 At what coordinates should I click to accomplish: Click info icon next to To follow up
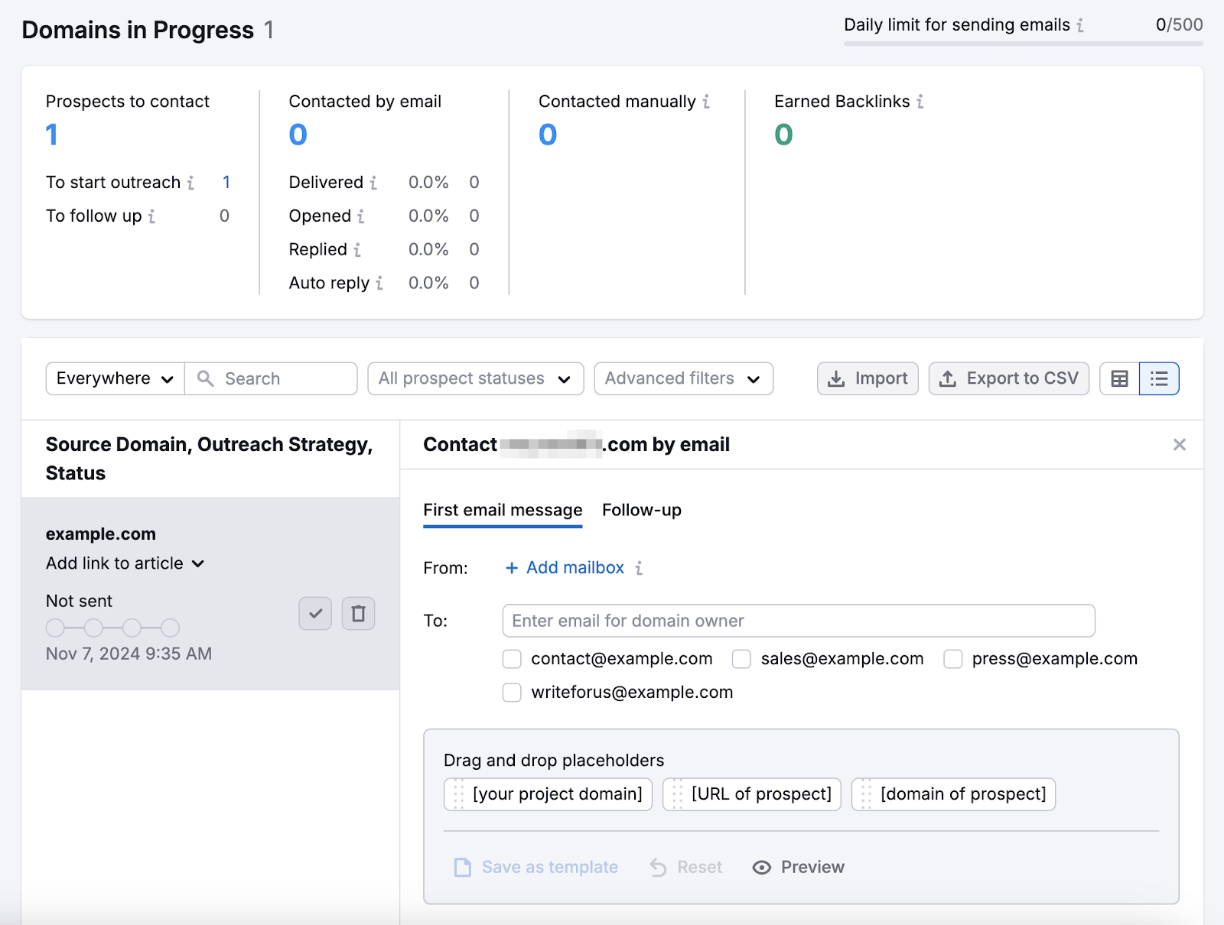151,216
